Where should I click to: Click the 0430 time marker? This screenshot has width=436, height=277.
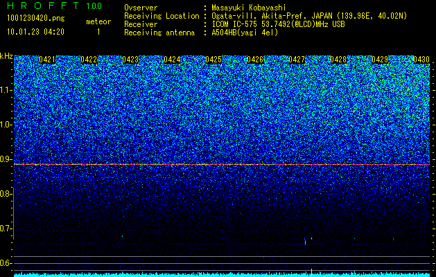pyautogui.click(x=421, y=60)
